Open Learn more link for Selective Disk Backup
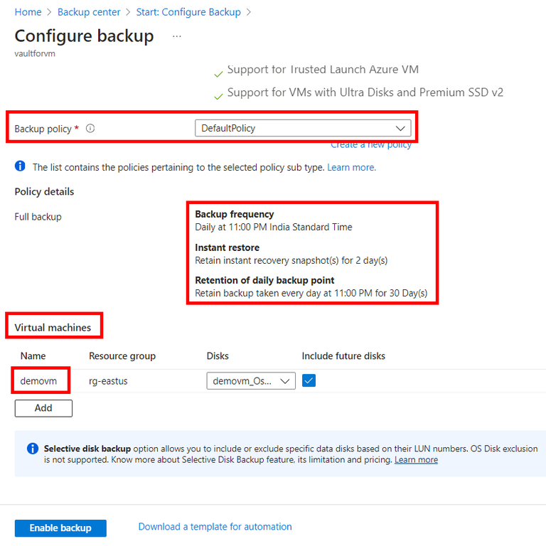Viewport: 546px width, 546px height. 416,460
